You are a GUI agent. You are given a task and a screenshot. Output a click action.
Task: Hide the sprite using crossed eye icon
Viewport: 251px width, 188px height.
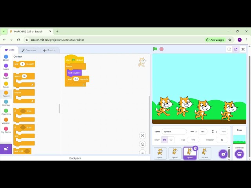[171, 140]
